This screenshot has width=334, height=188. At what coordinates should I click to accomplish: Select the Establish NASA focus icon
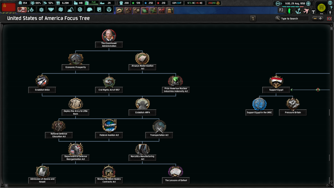click(x=42, y=81)
